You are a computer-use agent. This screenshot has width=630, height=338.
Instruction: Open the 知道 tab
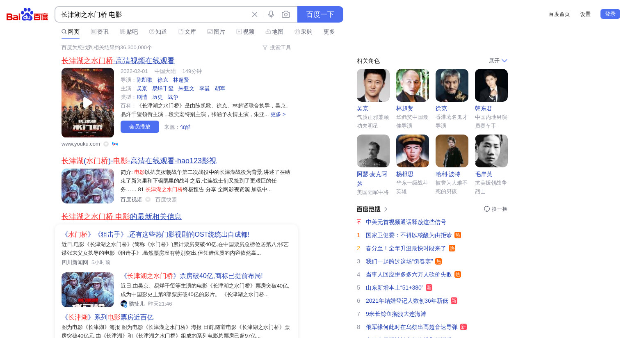[x=158, y=32]
